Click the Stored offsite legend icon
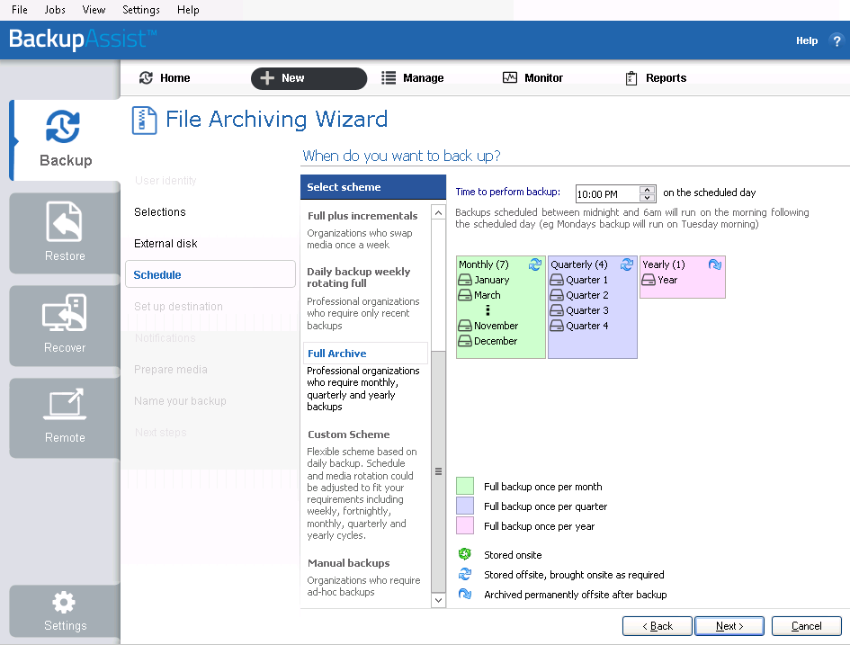Image resolution: width=850 pixels, height=645 pixels. tap(464, 574)
